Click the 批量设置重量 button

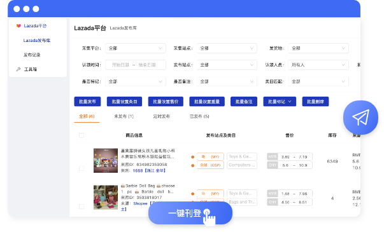click(x=207, y=102)
